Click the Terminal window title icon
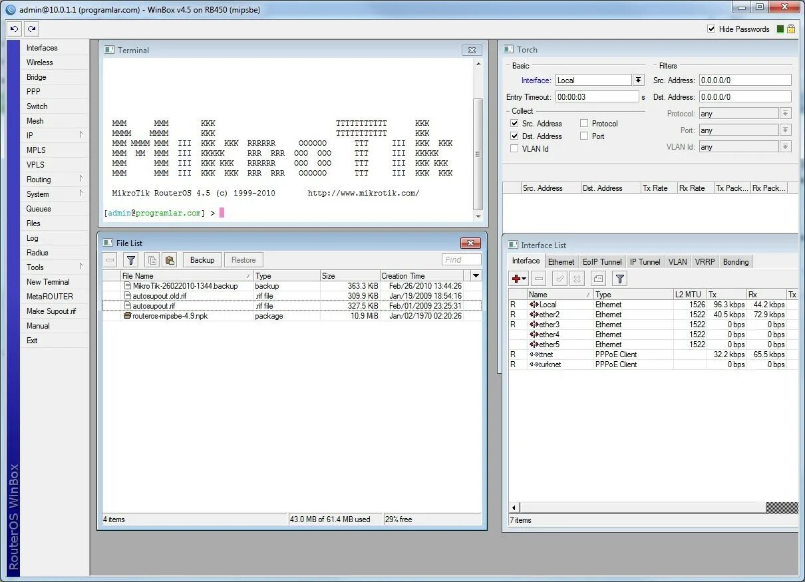Image resolution: width=805 pixels, height=582 pixels. 110,50
